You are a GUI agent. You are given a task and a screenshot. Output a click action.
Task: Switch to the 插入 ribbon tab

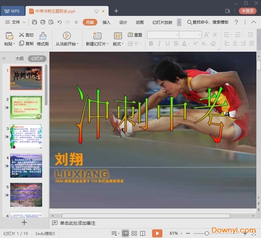pos(106,22)
